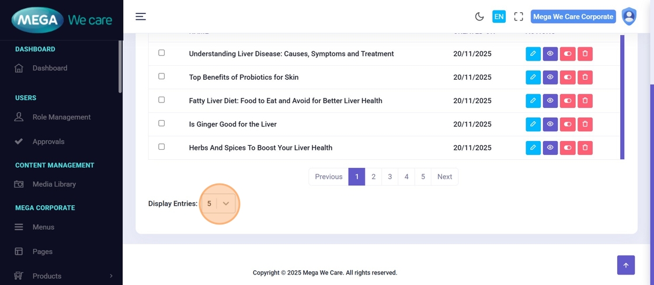The height and width of the screenshot is (285, 654).
Task: Go to Media Library in the sidebar
Action: pyautogui.click(x=54, y=184)
